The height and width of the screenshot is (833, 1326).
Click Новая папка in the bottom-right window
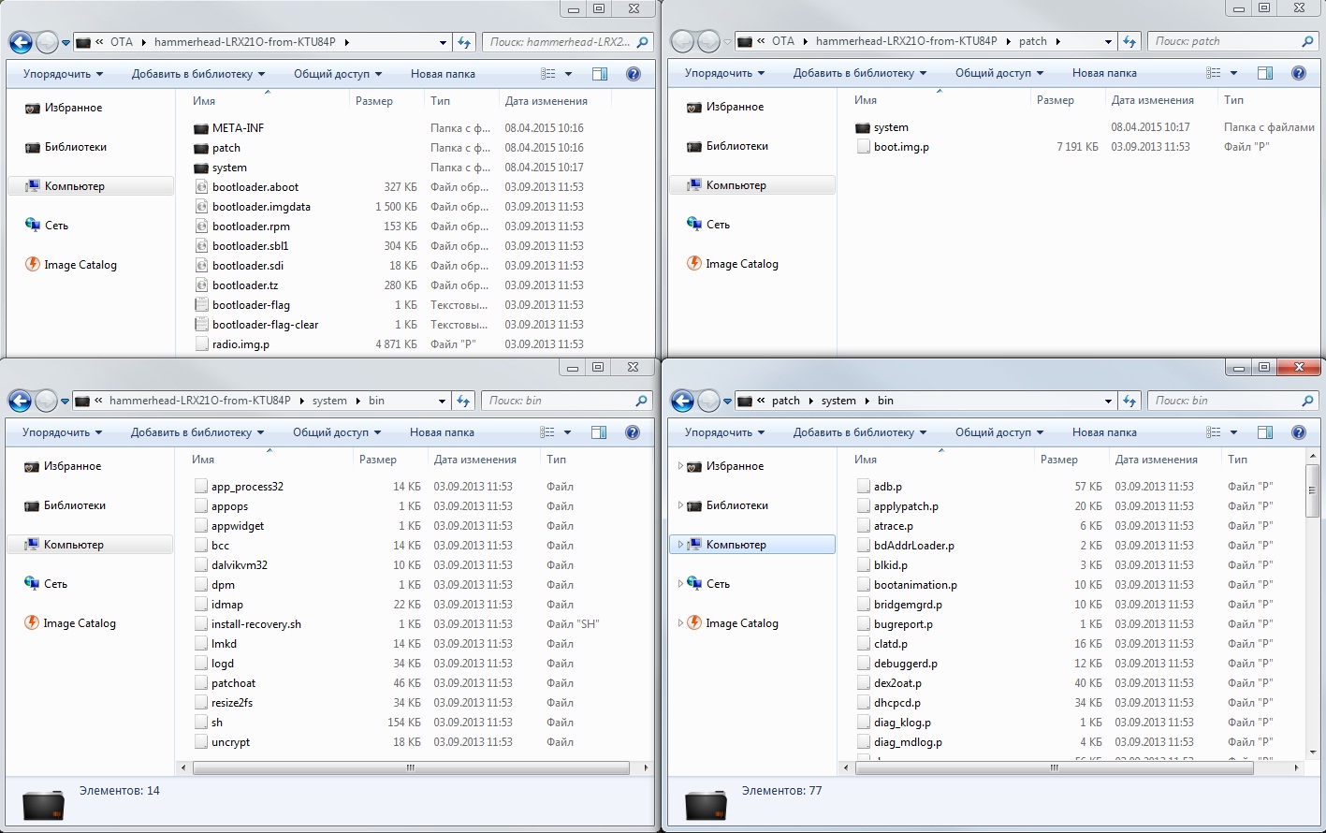click(1104, 432)
